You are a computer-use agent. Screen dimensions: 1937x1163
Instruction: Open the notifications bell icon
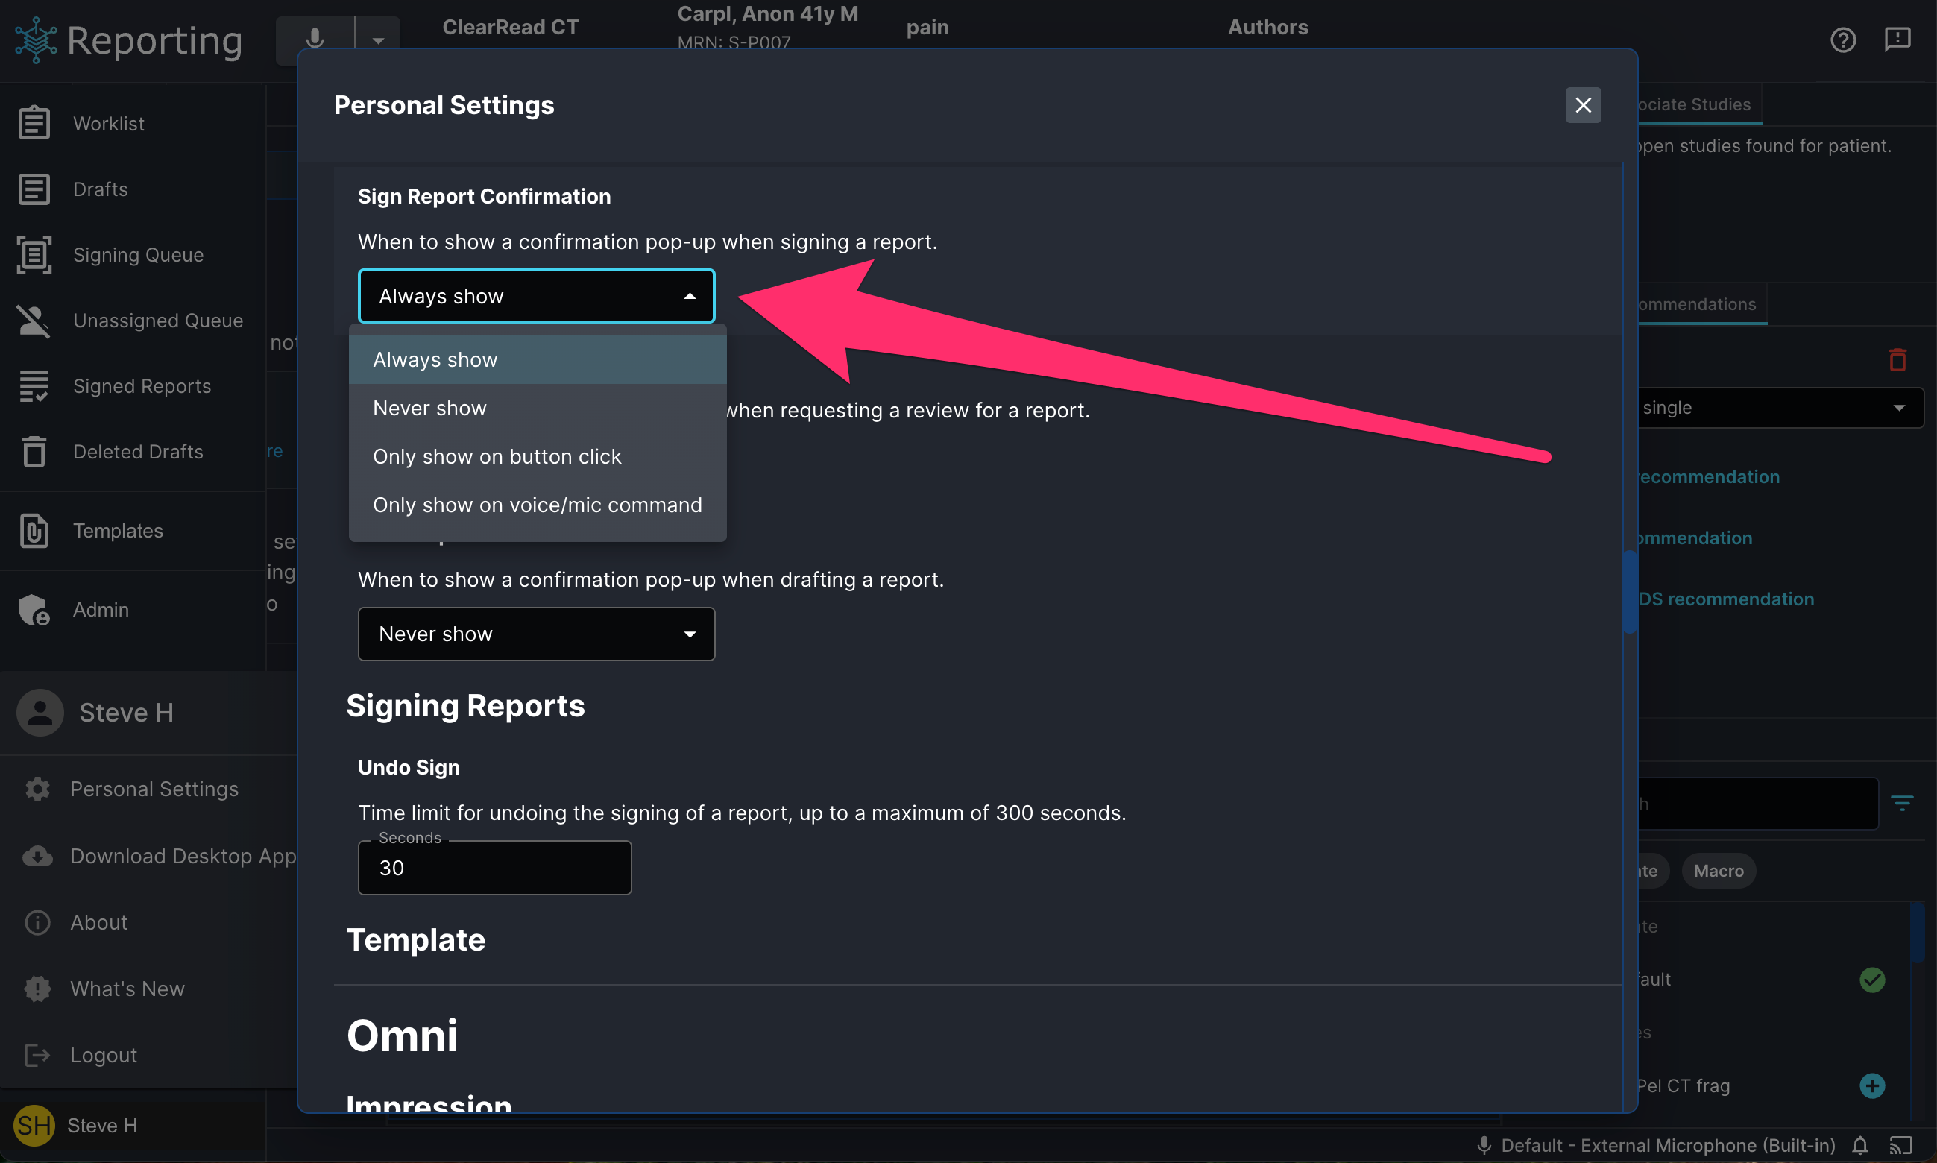pyautogui.click(x=1860, y=1146)
